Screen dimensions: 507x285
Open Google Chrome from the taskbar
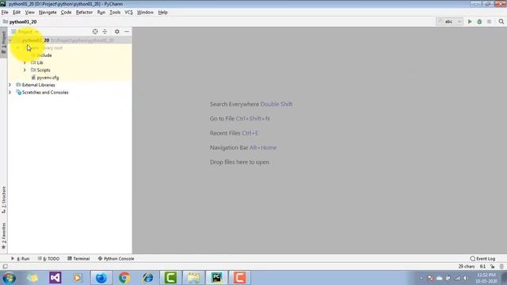point(124,278)
